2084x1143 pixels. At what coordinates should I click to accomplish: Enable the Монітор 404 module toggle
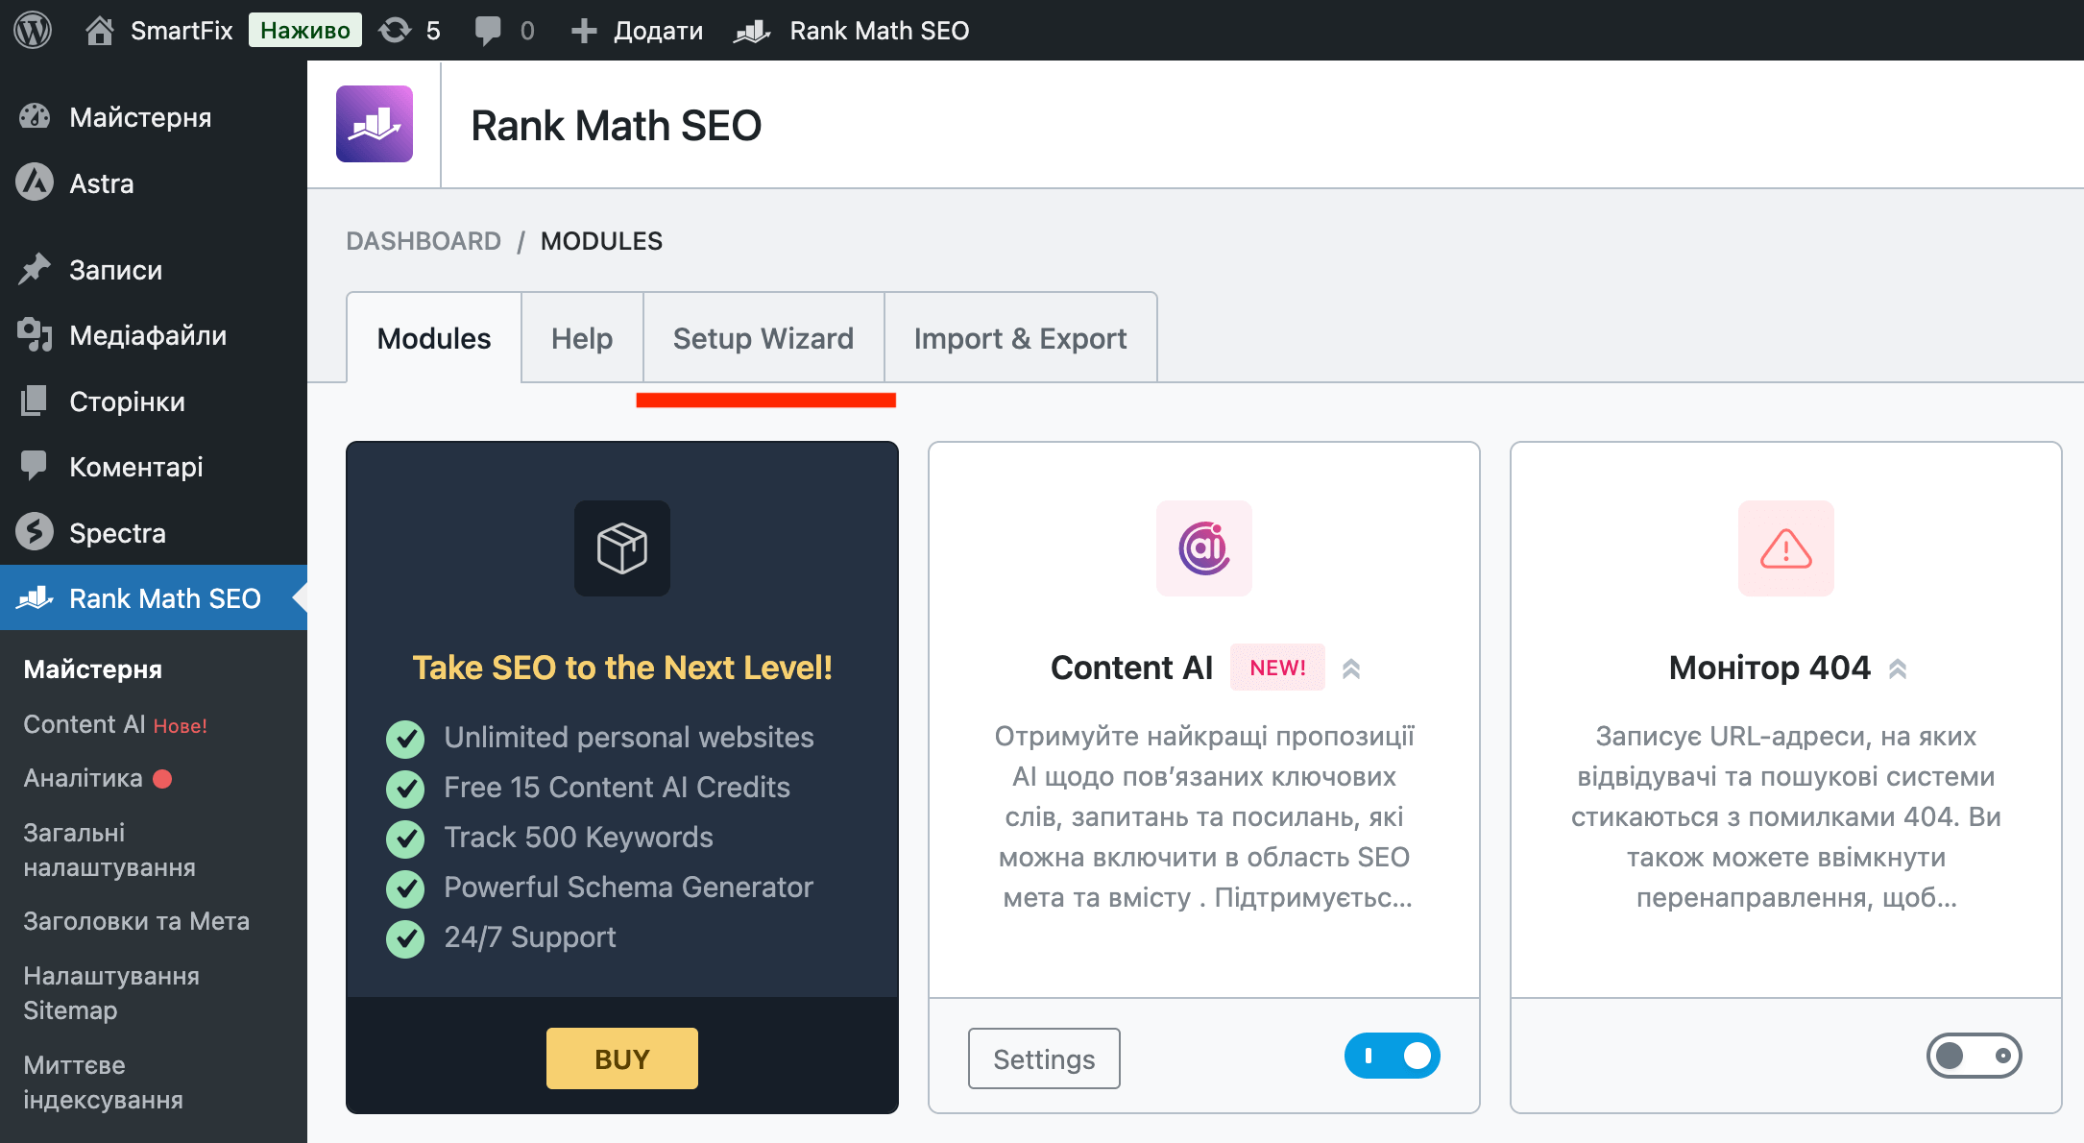pos(1975,1056)
